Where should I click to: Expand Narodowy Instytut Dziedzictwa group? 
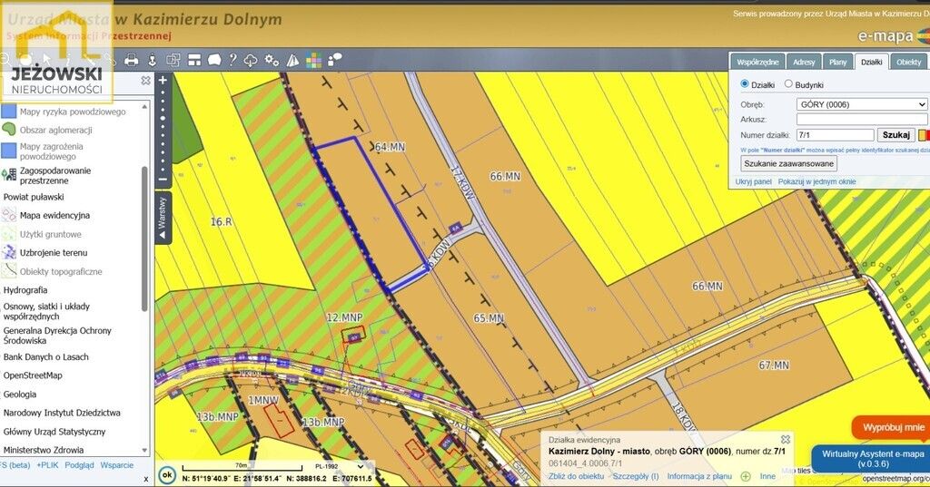[x=62, y=413]
